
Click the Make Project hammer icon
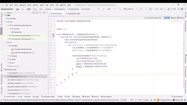(x=98, y=9)
